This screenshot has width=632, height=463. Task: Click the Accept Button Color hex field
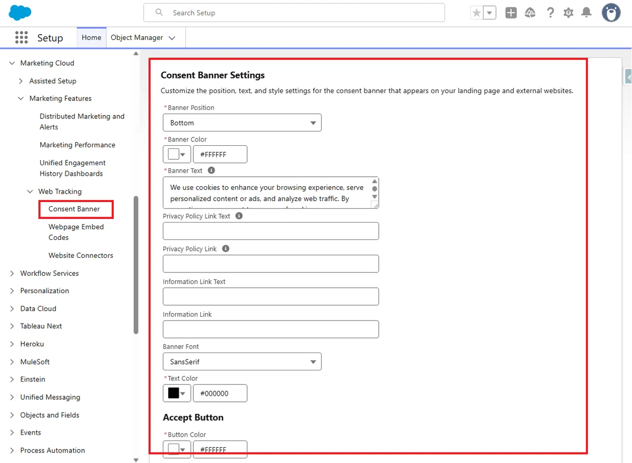220,449
